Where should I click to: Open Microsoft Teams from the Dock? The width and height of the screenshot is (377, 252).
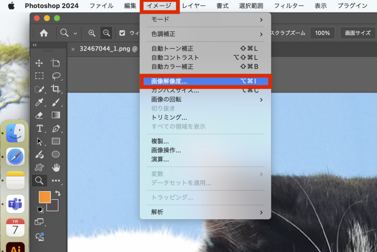click(15, 204)
